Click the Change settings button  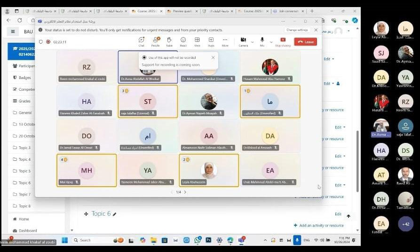(297, 30)
